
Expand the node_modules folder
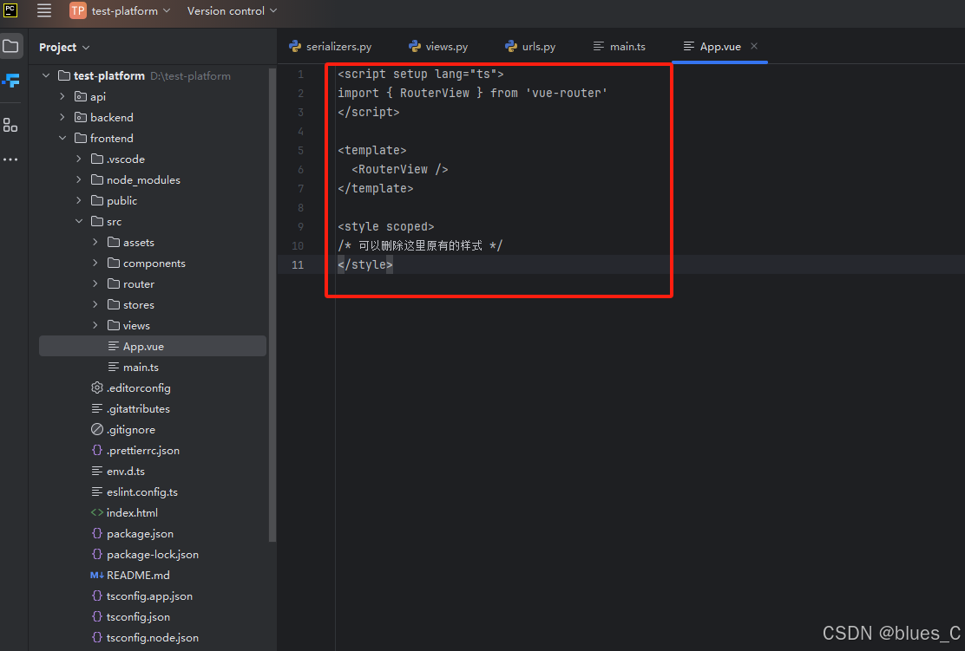[79, 179]
